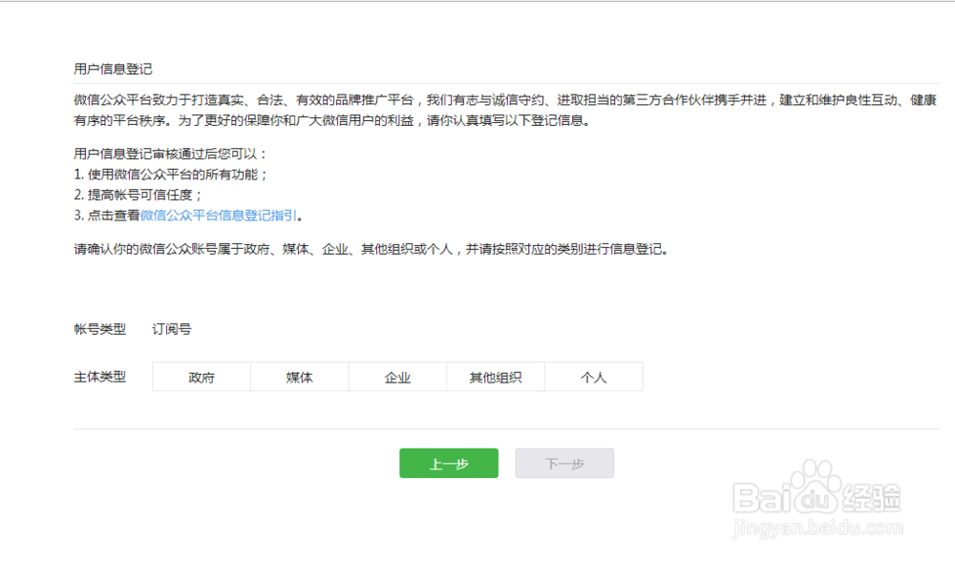Screen dimensions: 955x561
Task: Click the green 上一步 button
Action: click(x=449, y=464)
